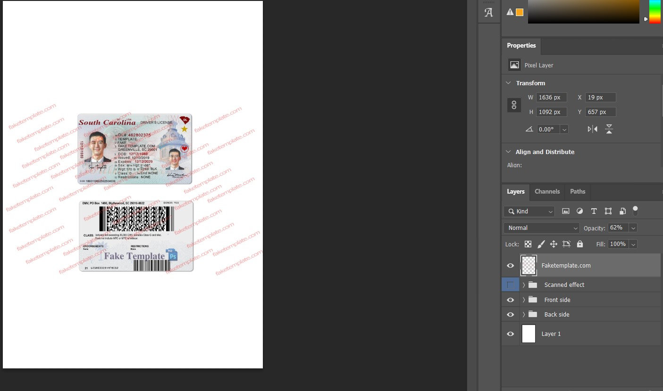Filter layers by type layers icon
Image resolution: width=663 pixels, height=391 pixels.
(x=594, y=212)
